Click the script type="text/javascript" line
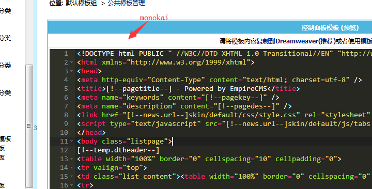 (224, 124)
